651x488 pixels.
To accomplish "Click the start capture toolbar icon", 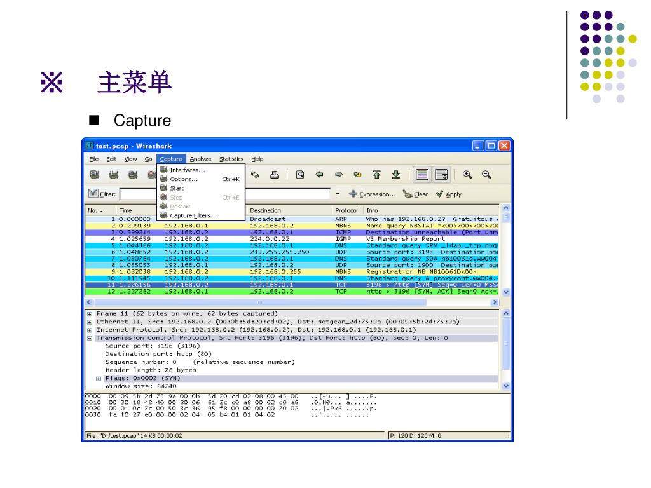I will coord(133,175).
